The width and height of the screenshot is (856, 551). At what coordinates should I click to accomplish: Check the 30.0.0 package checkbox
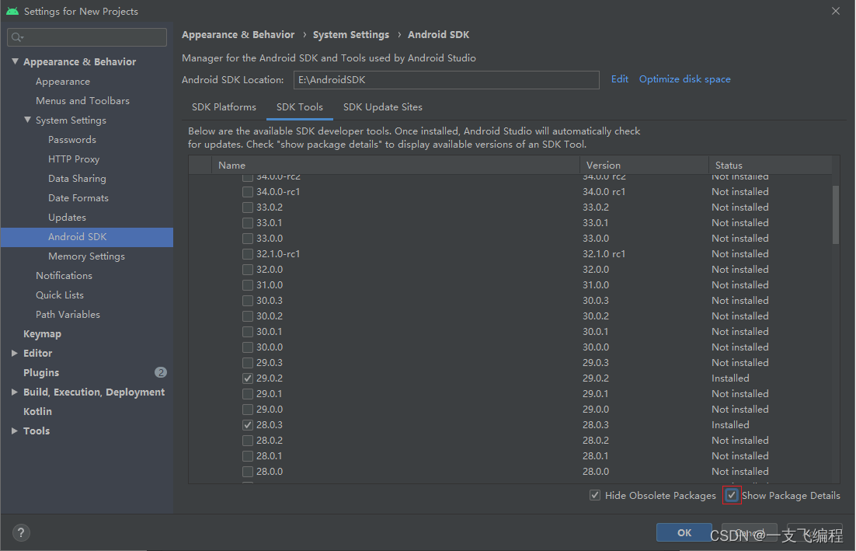pyautogui.click(x=248, y=347)
